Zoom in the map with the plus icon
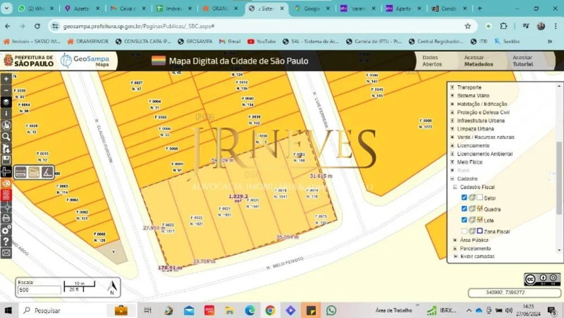The height and width of the screenshot is (318, 564). (6, 79)
